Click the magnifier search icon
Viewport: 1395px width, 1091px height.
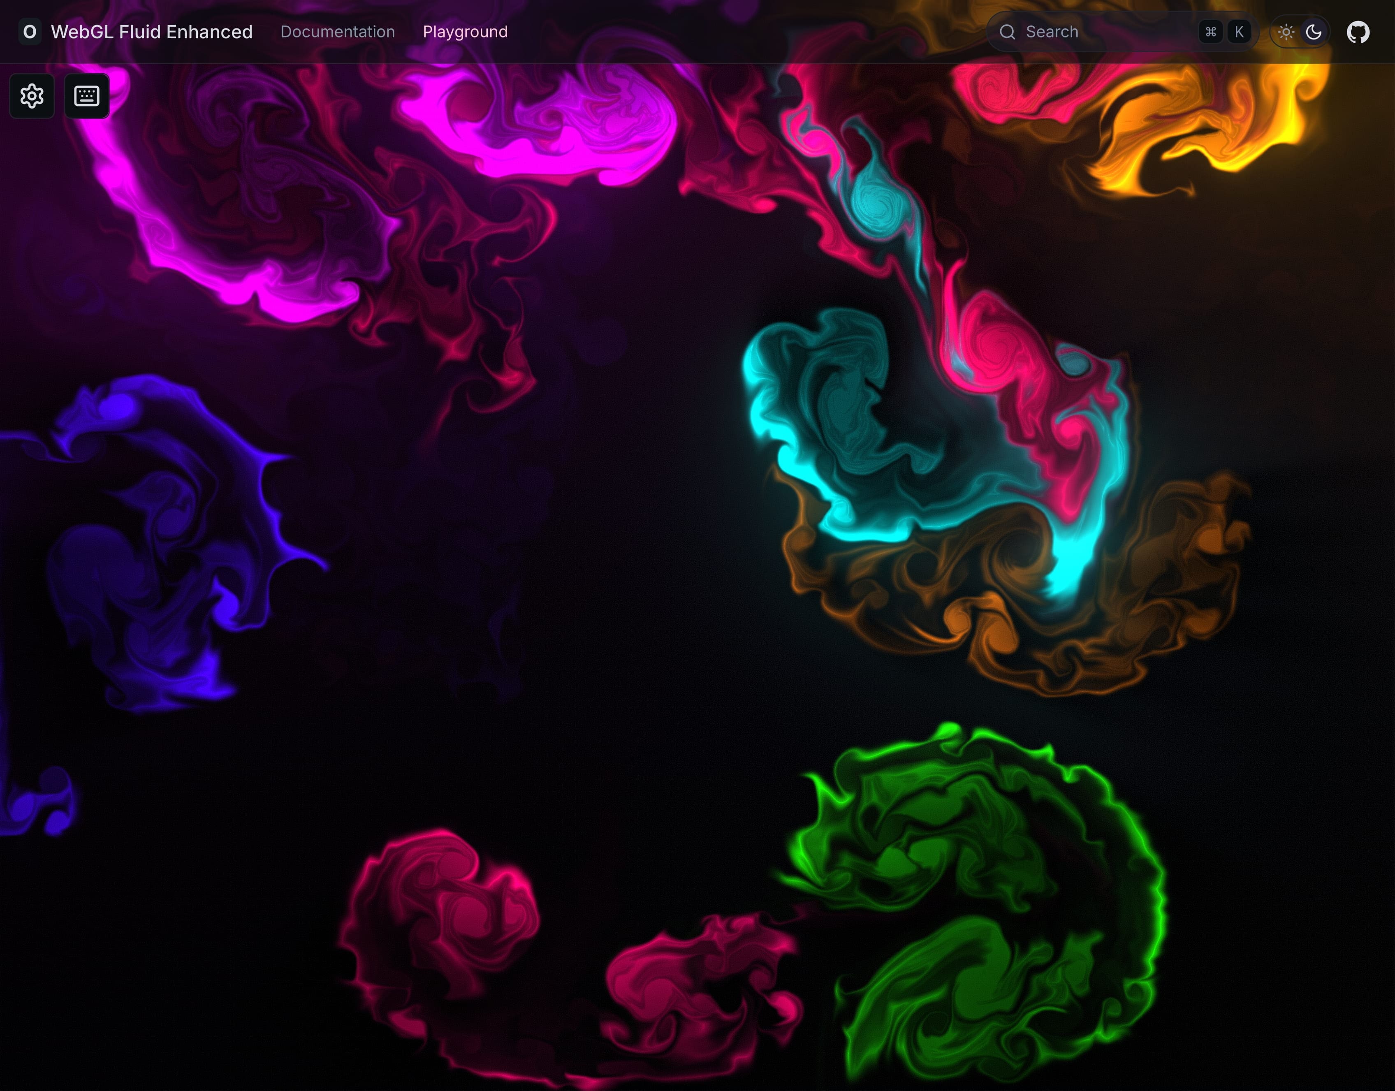point(1007,32)
